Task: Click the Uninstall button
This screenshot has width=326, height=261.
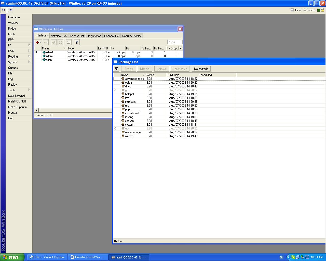Action: [162, 69]
